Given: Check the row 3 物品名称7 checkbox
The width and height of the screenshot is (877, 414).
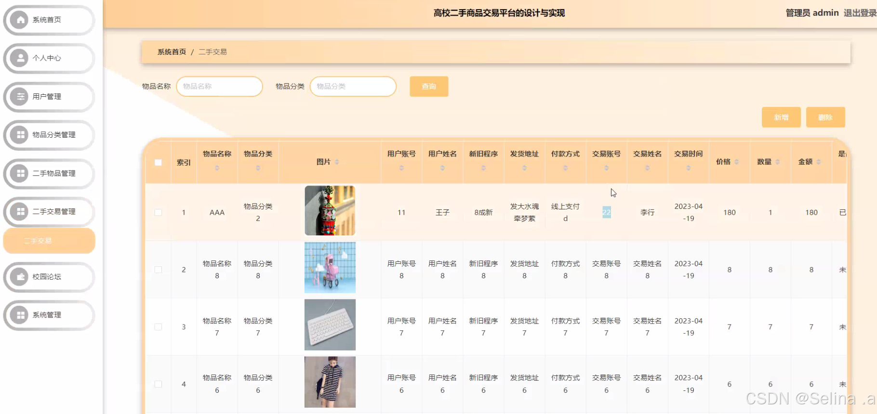Looking at the screenshot, I should coord(158,327).
